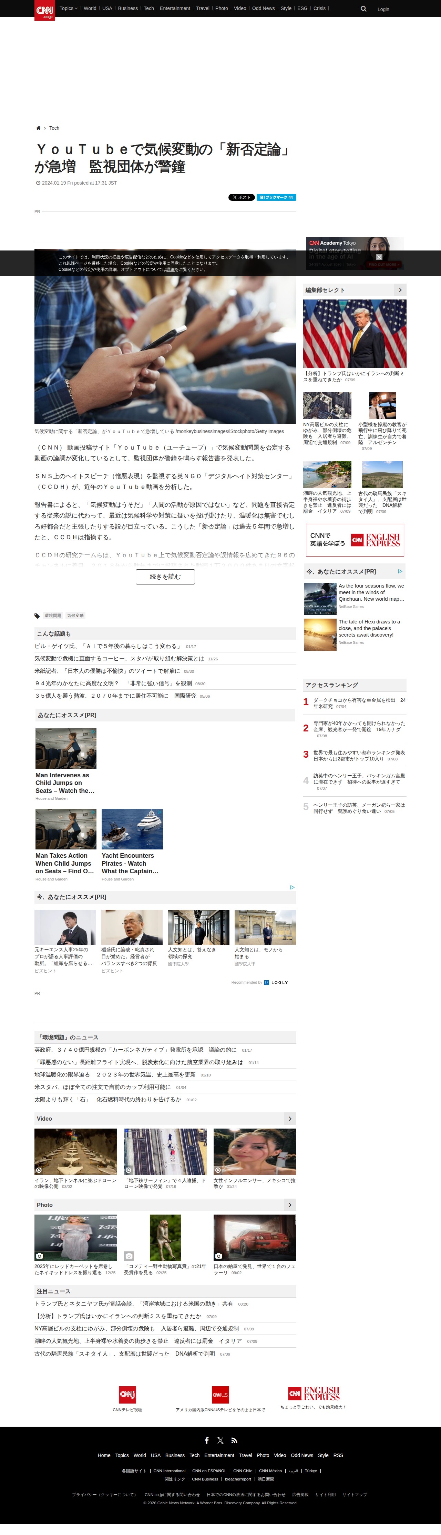The height and width of the screenshot is (1535, 441).
Task: Click Style in the footer navigation
Action: (x=323, y=1455)
